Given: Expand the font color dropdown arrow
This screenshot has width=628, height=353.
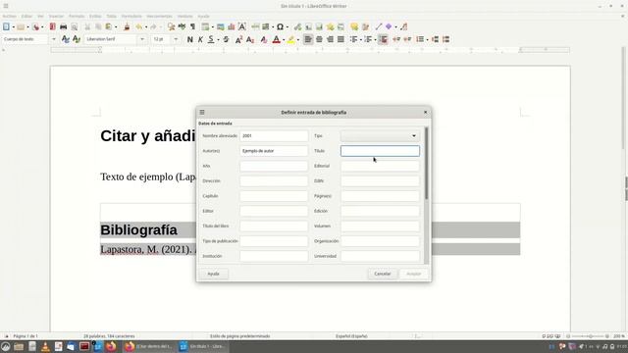Looking at the screenshot, I should click(284, 39).
